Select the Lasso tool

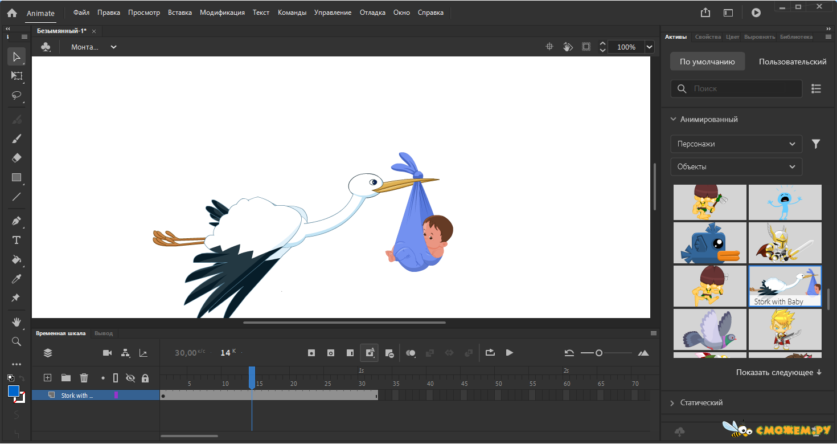pyautogui.click(x=17, y=95)
